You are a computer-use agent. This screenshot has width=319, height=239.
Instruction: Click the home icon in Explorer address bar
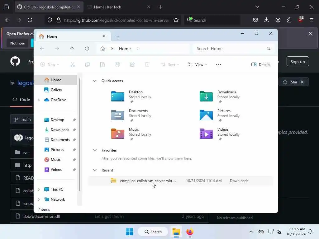103,49
